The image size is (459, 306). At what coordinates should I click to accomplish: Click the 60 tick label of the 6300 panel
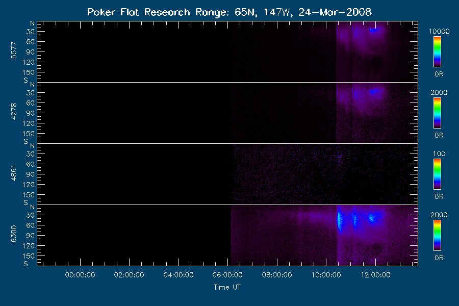(x=31, y=225)
